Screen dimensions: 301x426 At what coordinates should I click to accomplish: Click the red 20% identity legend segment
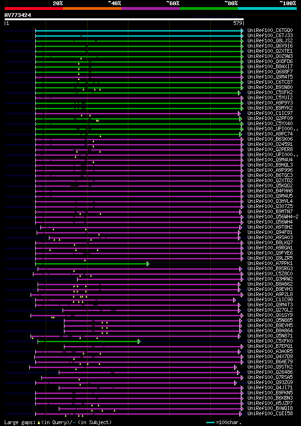(34, 8)
